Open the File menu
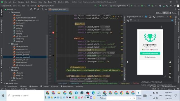The image size is (180, 101). [x=6, y=2]
